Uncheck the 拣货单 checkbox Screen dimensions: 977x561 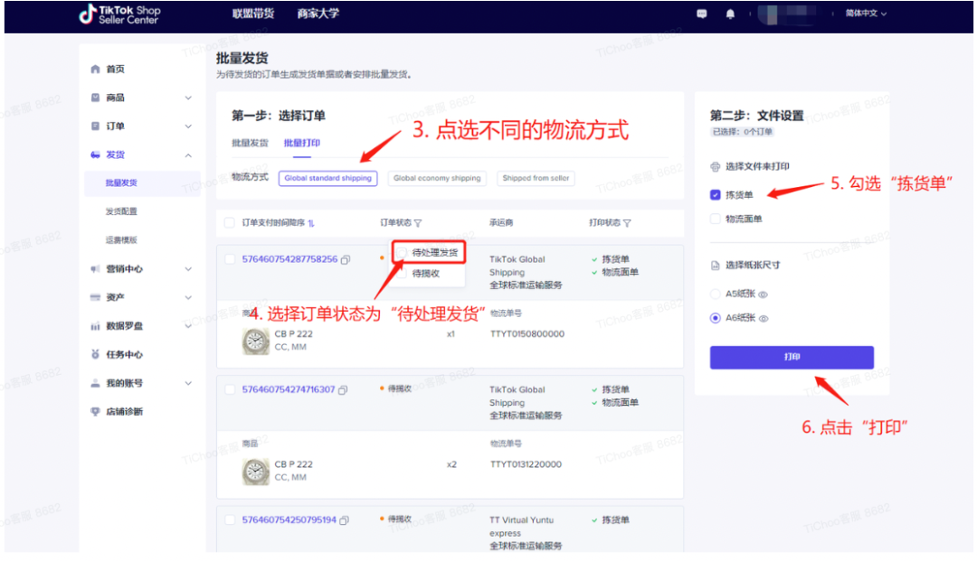[716, 195]
